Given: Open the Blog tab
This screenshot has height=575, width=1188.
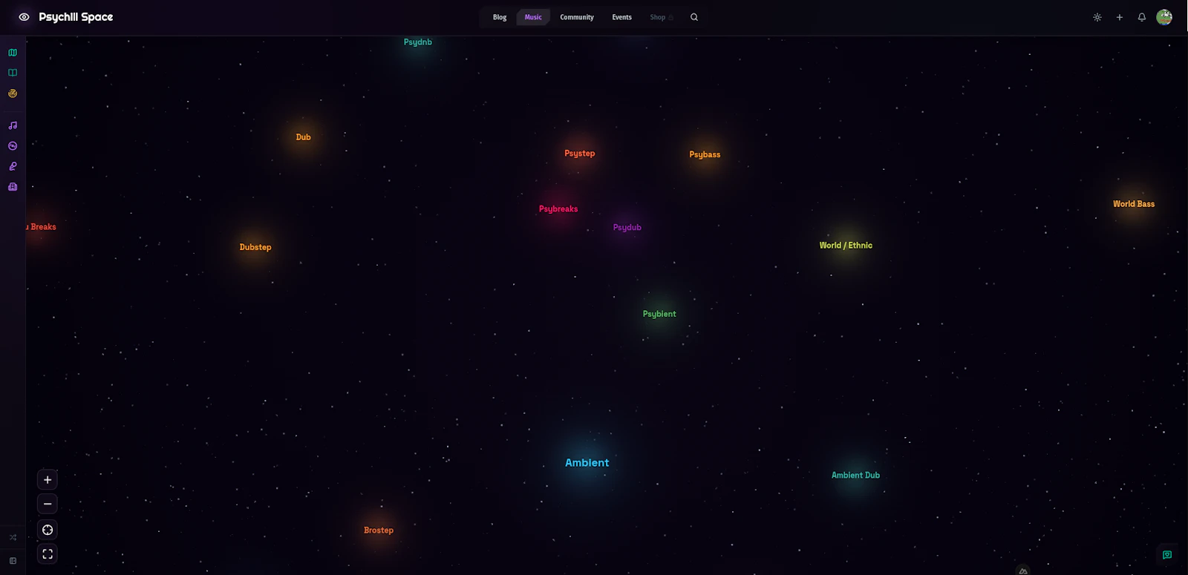Looking at the screenshot, I should pos(500,17).
